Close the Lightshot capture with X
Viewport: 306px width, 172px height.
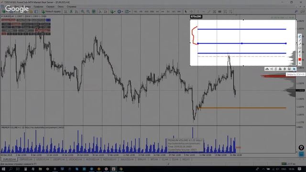294,69
